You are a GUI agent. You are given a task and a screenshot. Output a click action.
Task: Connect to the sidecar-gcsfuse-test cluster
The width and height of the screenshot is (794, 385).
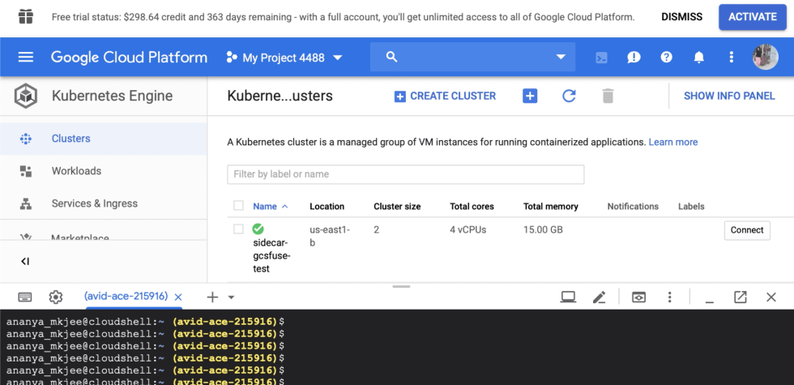click(x=747, y=230)
